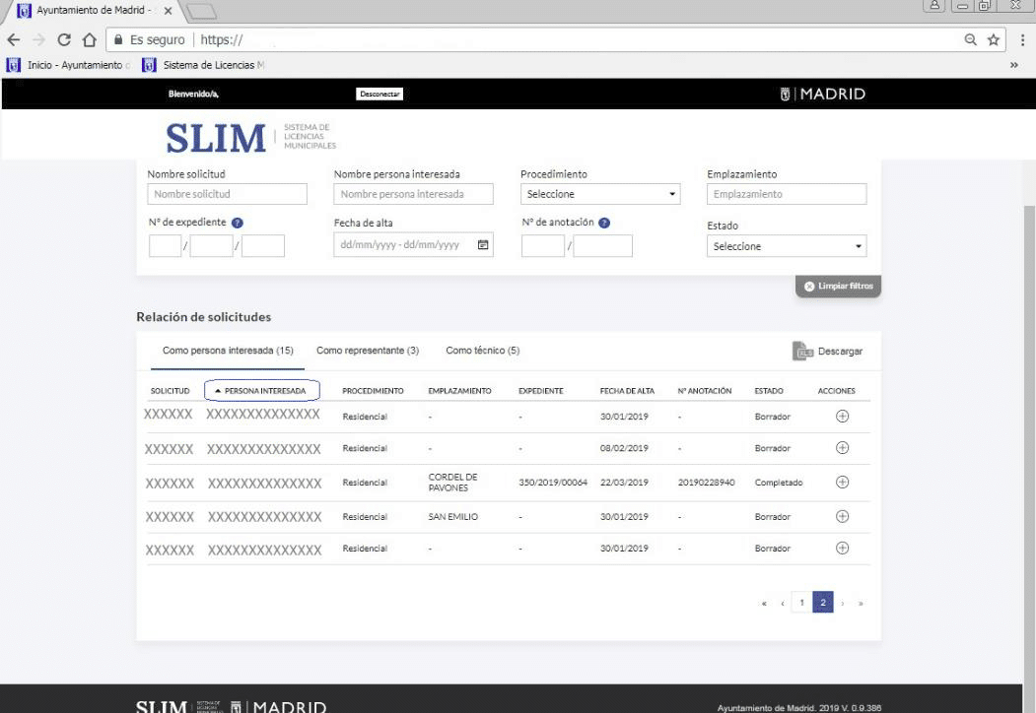Open the Estado dropdown selector
The width and height of the screenshot is (1036, 713).
(787, 246)
